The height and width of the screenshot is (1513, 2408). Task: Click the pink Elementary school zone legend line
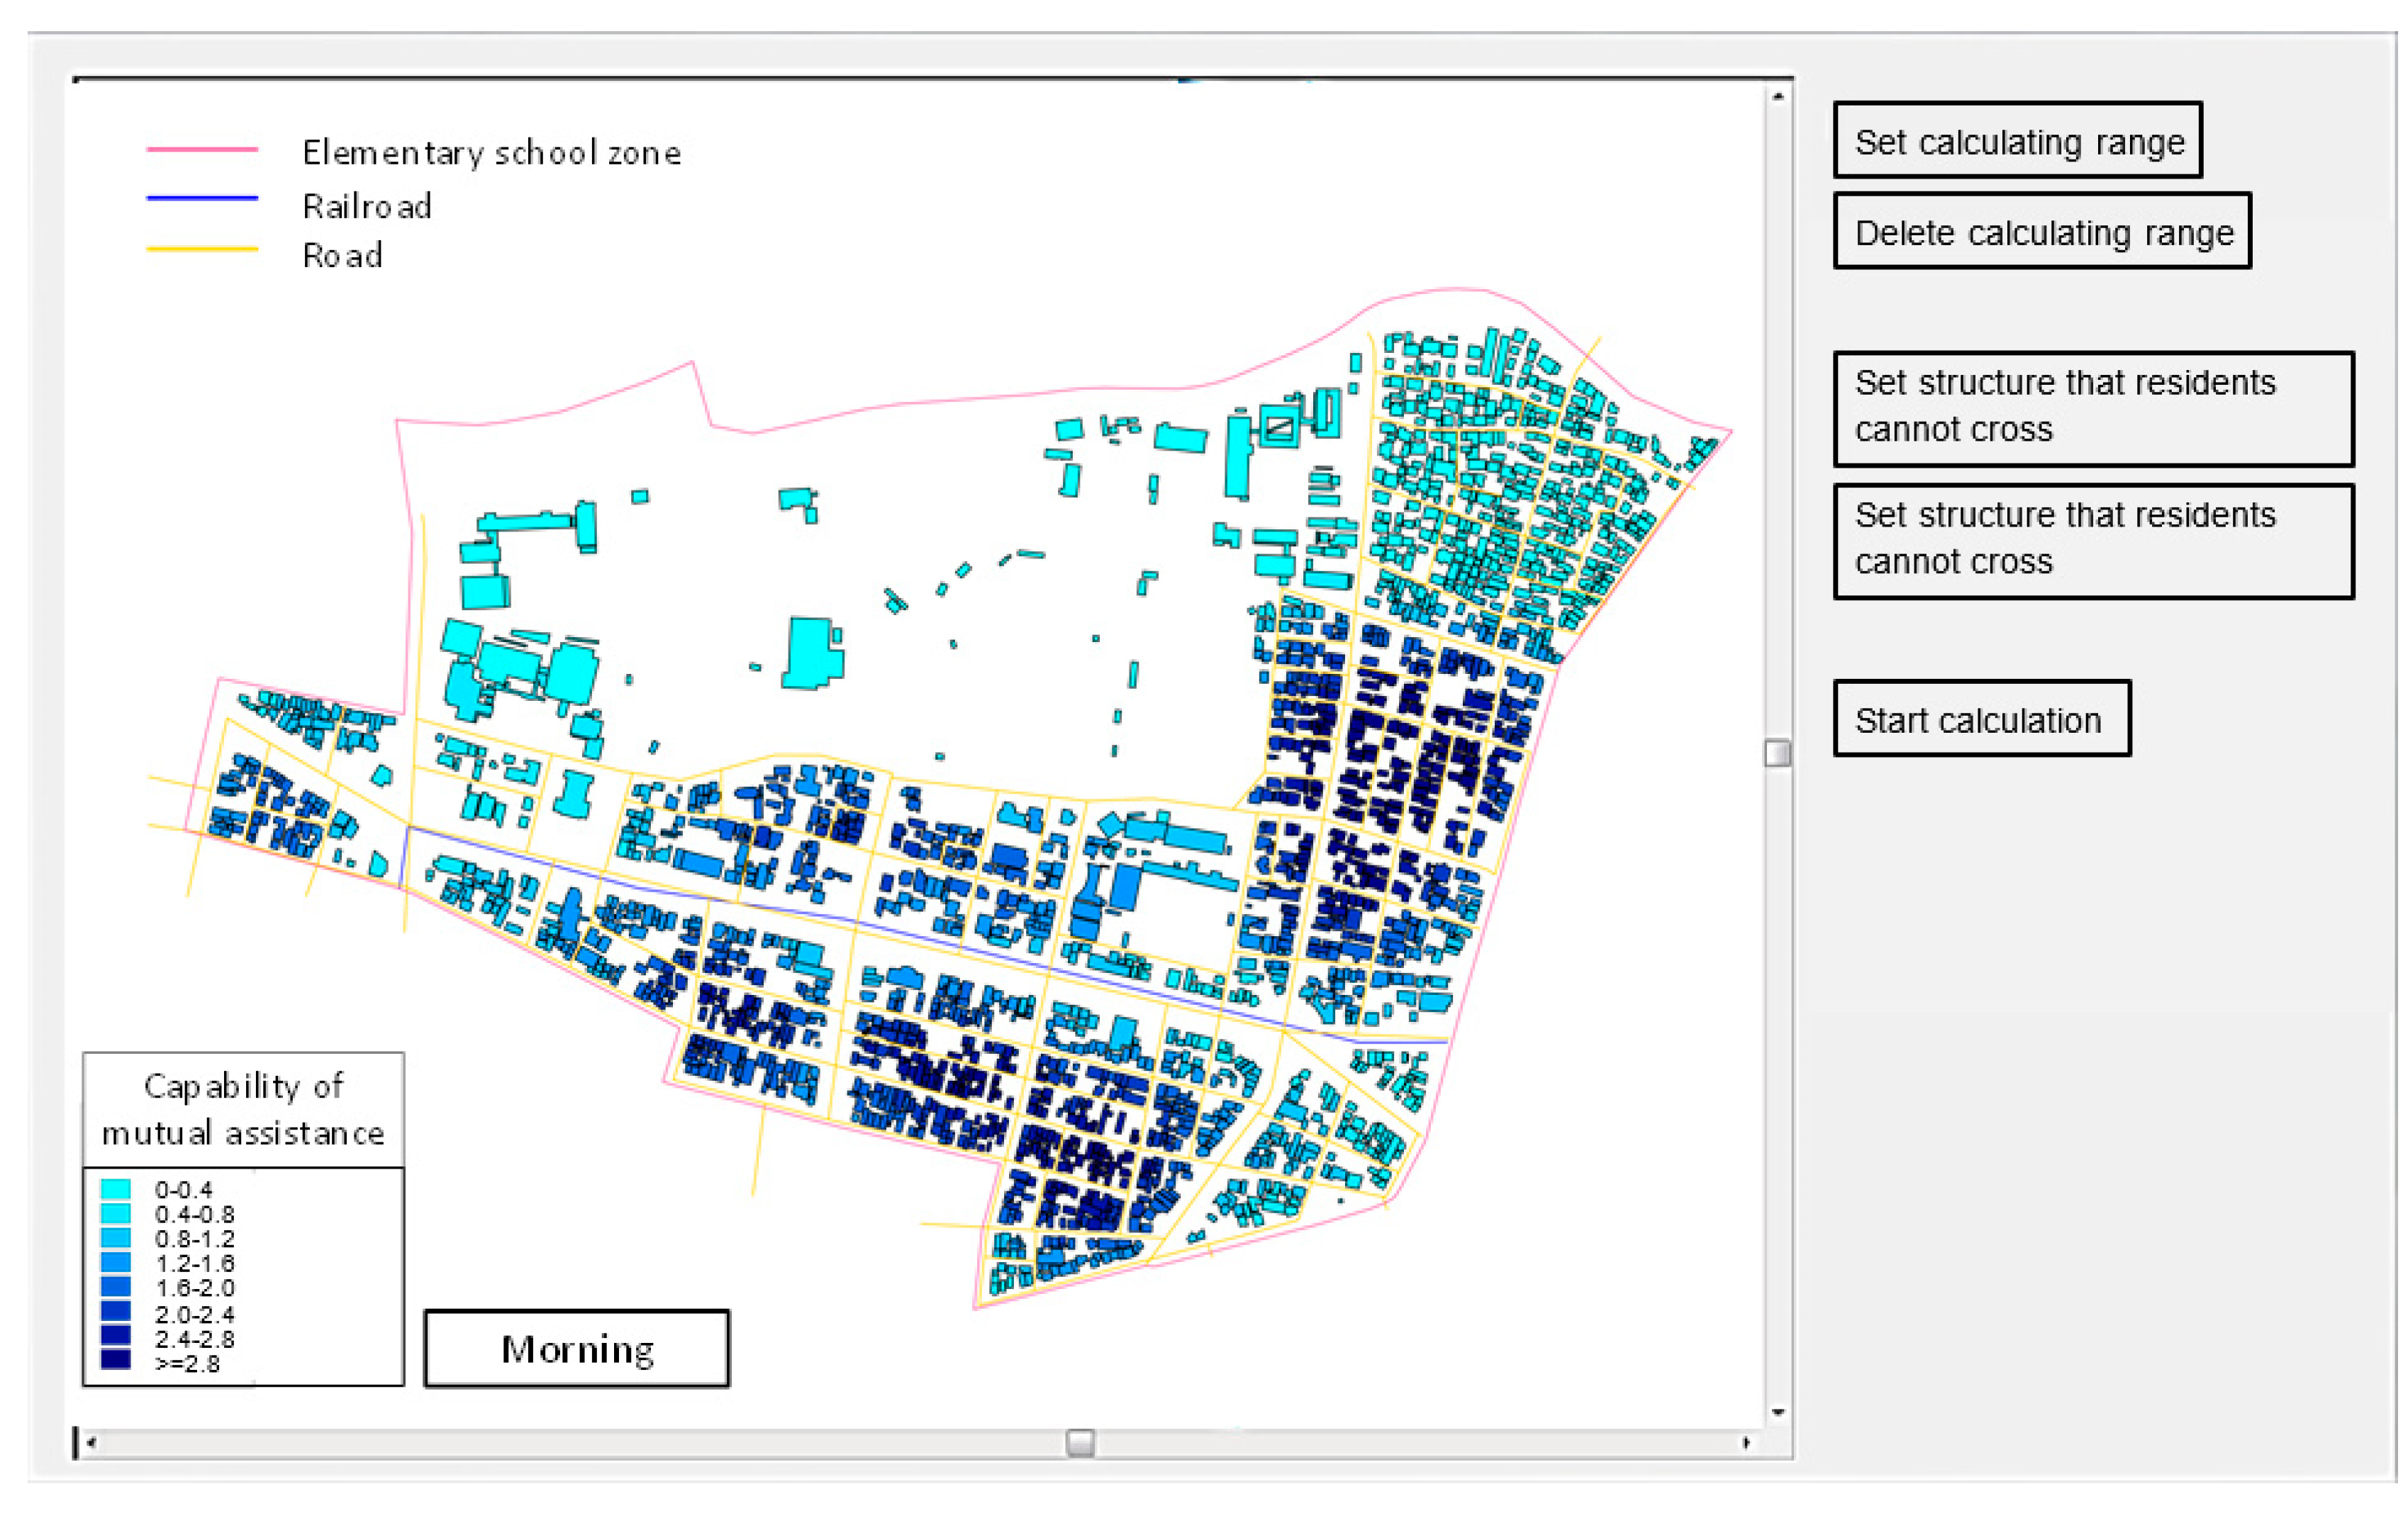(x=202, y=150)
